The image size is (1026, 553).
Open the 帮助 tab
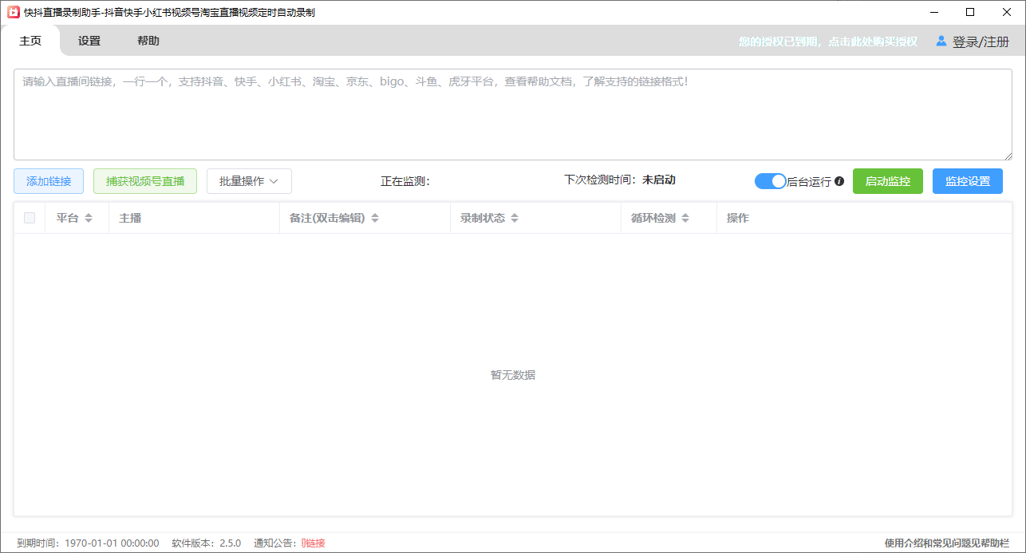[148, 41]
